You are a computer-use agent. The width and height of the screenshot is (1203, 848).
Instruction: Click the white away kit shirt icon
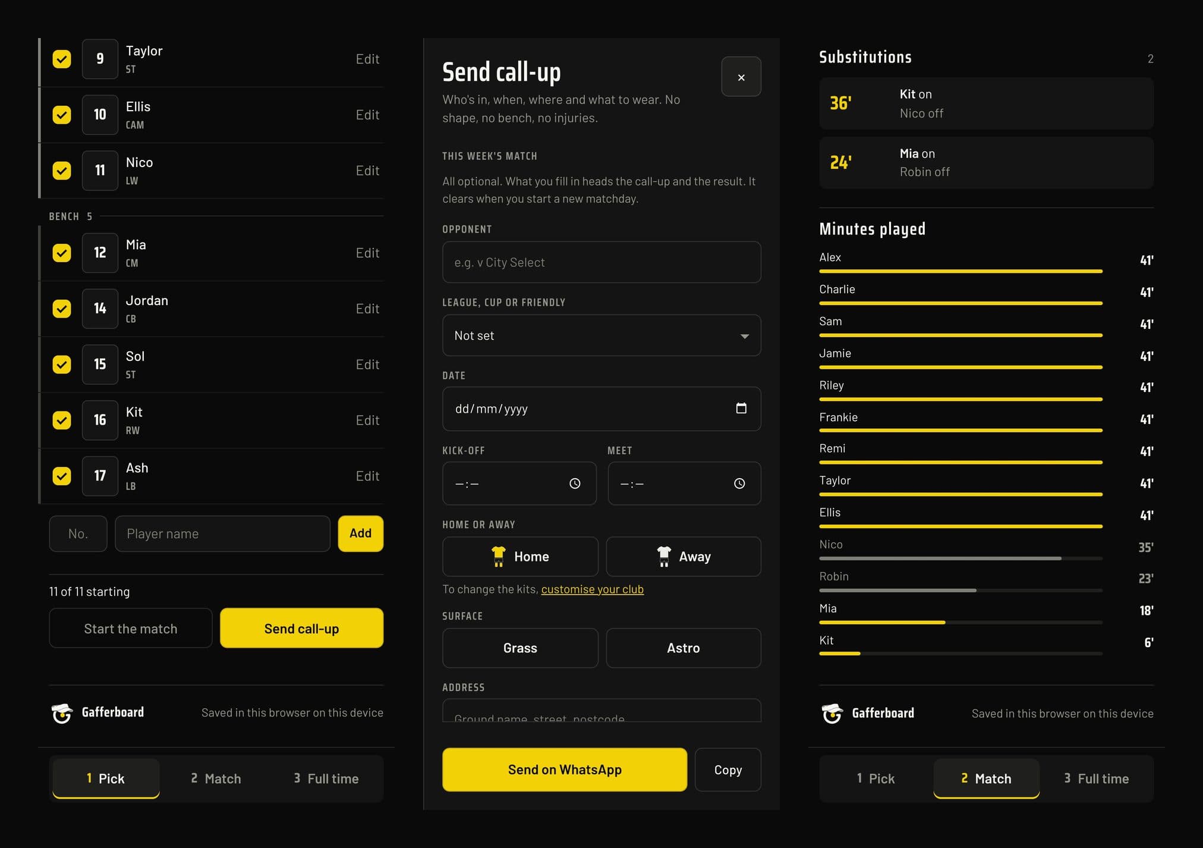664,556
